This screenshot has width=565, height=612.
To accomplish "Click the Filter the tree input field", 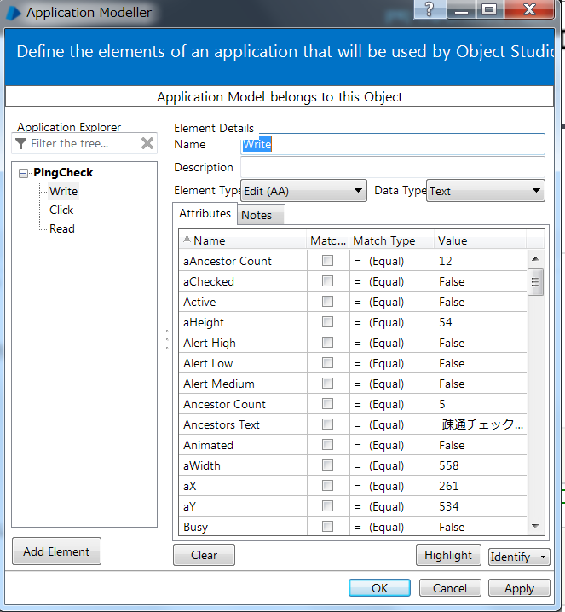I will click(x=84, y=144).
